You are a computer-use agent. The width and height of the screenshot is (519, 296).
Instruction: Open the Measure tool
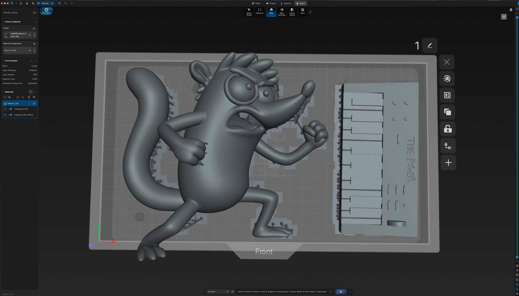click(259, 12)
